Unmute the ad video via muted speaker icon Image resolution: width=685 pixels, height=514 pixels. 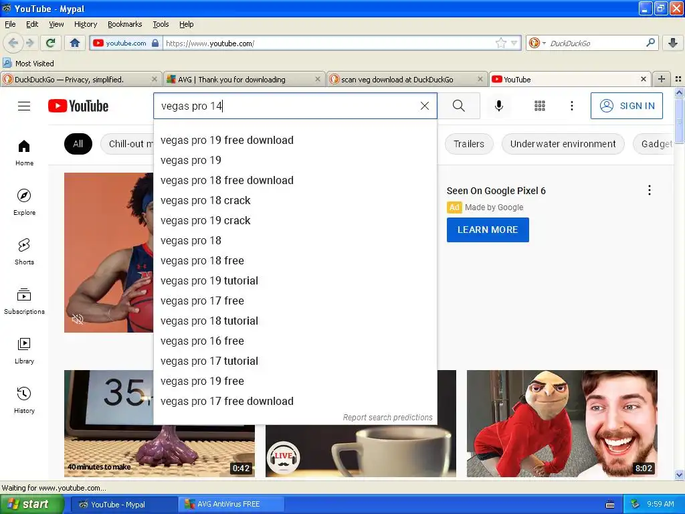pos(78,319)
